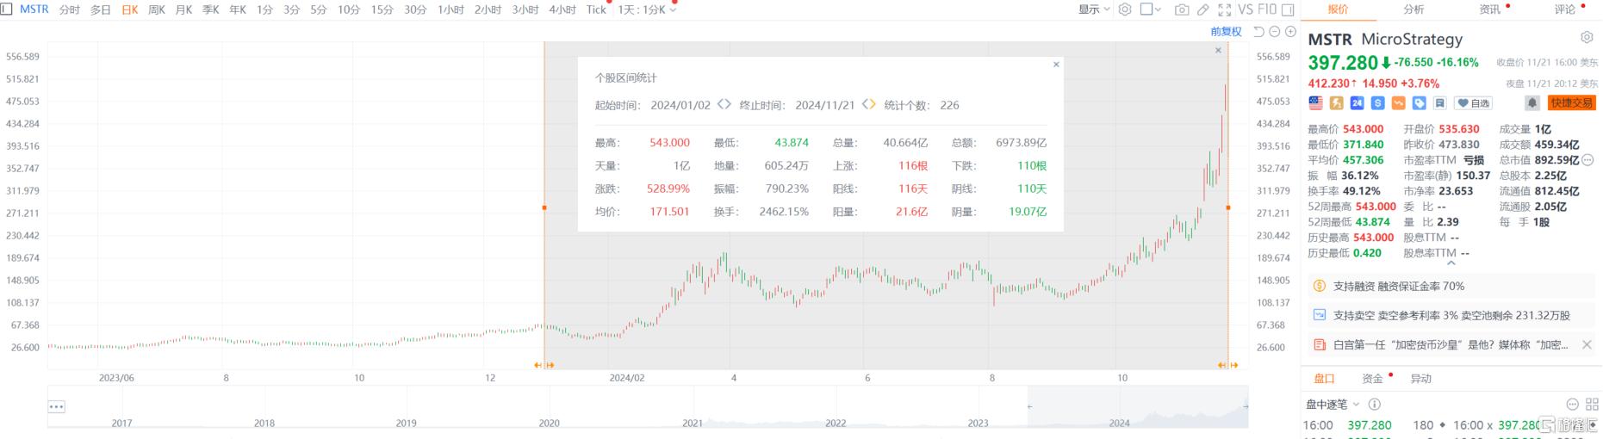Open the 分析 analysis tab
The width and height of the screenshot is (1603, 439).
click(1413, 9)
